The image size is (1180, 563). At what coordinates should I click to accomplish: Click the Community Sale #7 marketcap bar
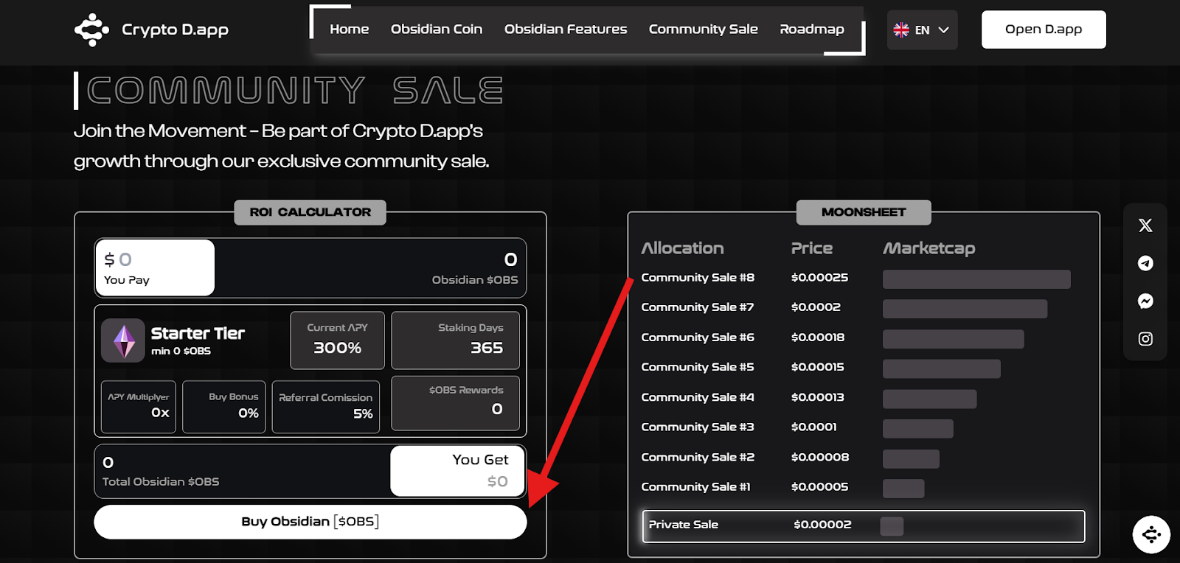(x=965, y=309)
